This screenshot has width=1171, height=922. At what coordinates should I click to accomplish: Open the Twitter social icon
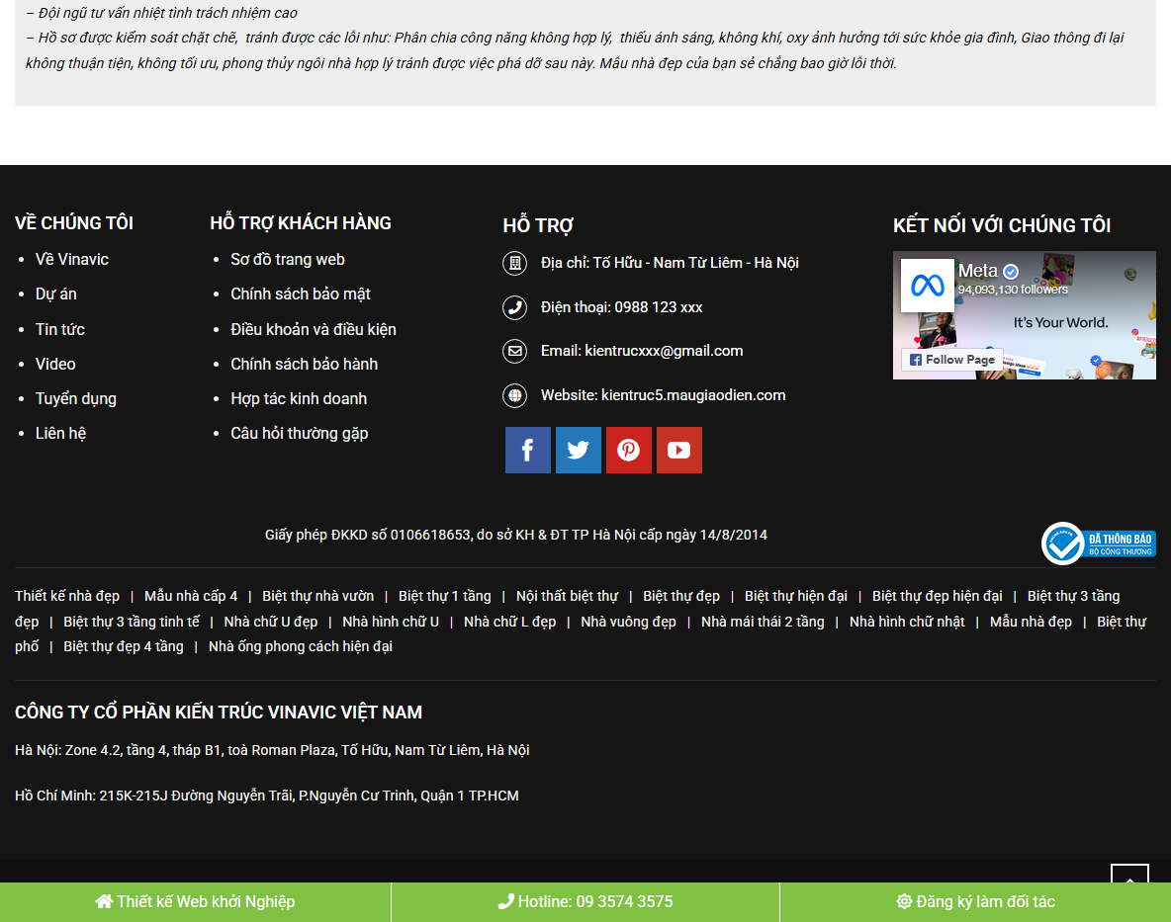(x=579, y=451)
